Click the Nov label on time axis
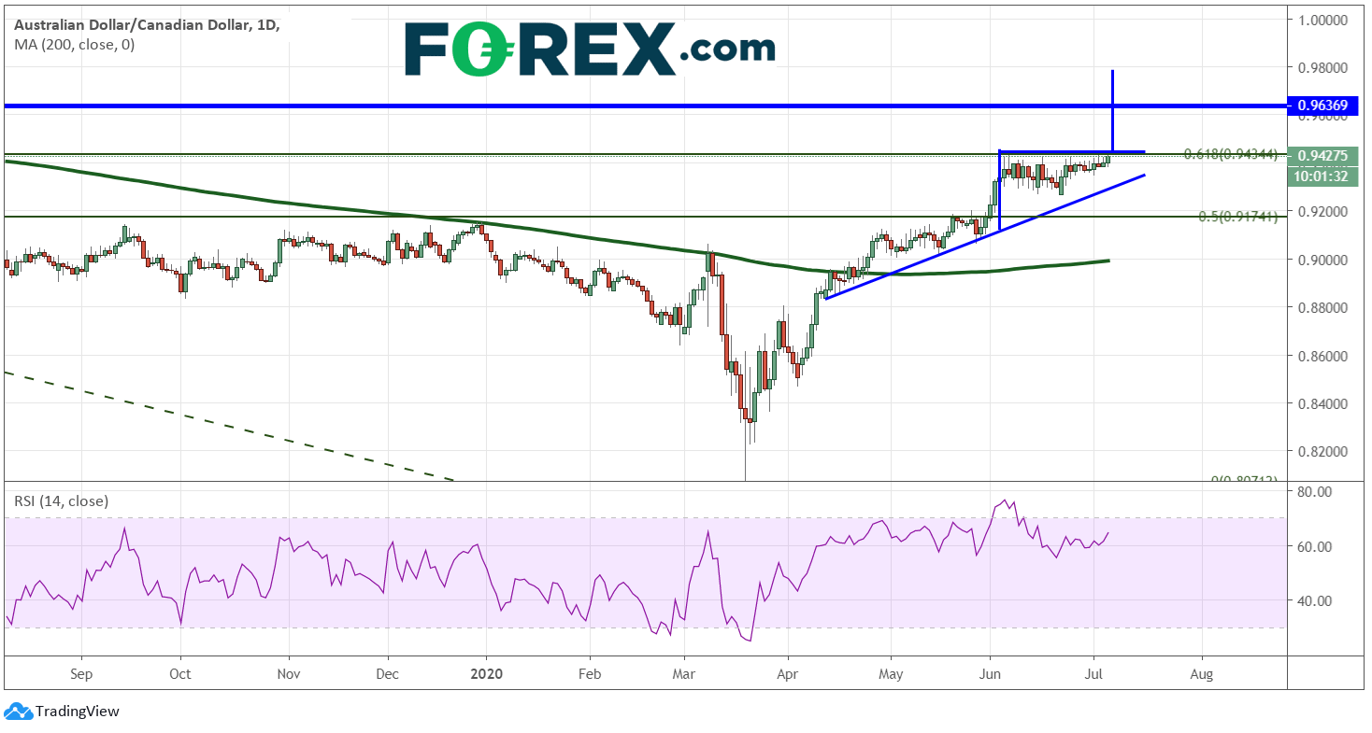Image resolution: width=1372 pixels, height=733 pixels. tap(289, 673)
